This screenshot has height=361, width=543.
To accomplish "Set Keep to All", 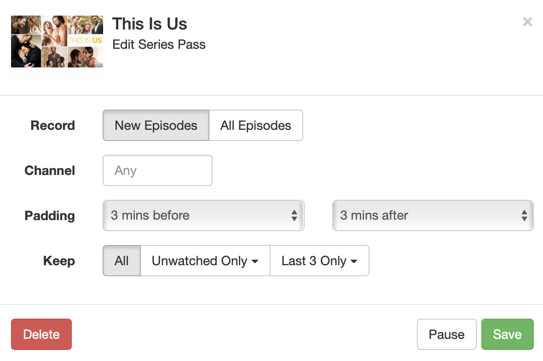I will coord(121,261).
